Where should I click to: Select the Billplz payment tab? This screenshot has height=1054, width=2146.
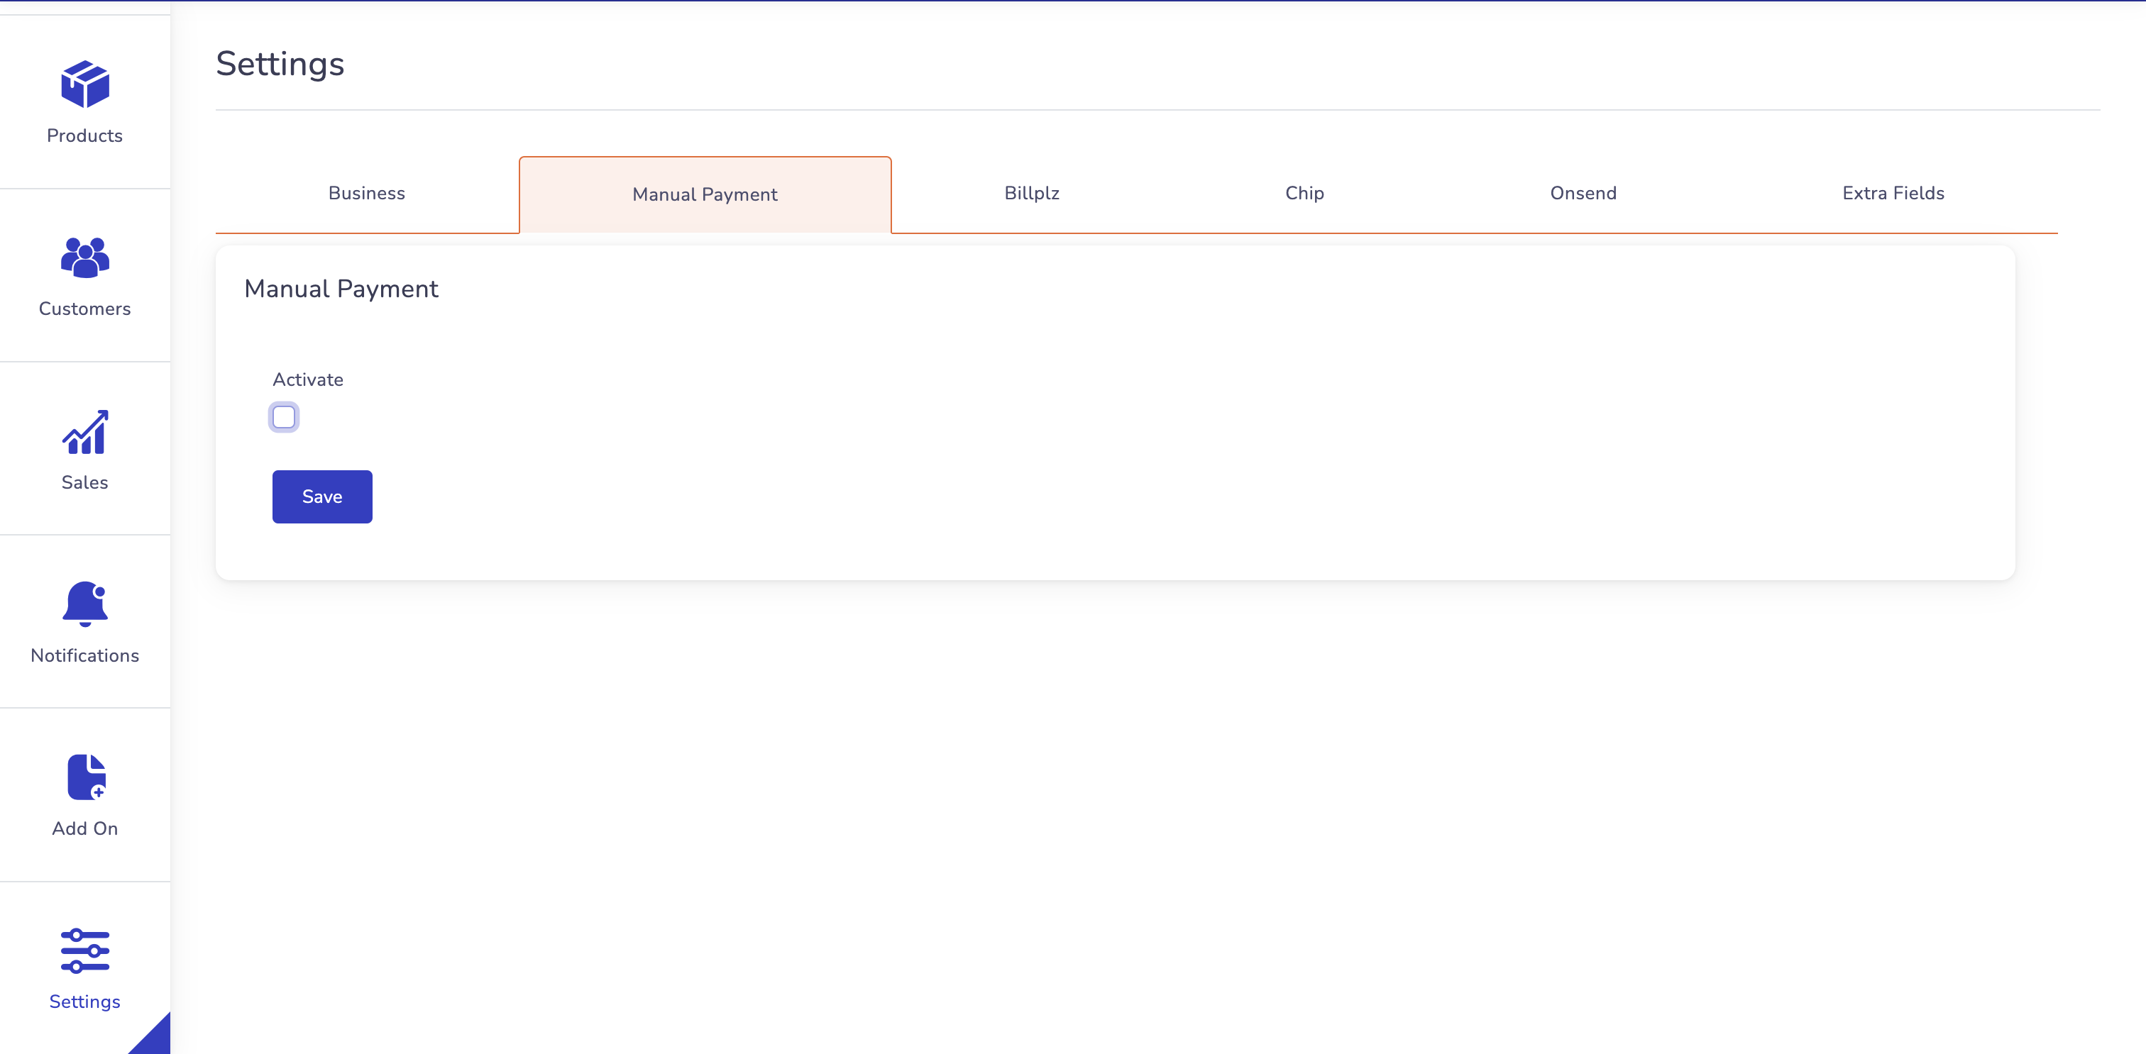[1032, 193]
